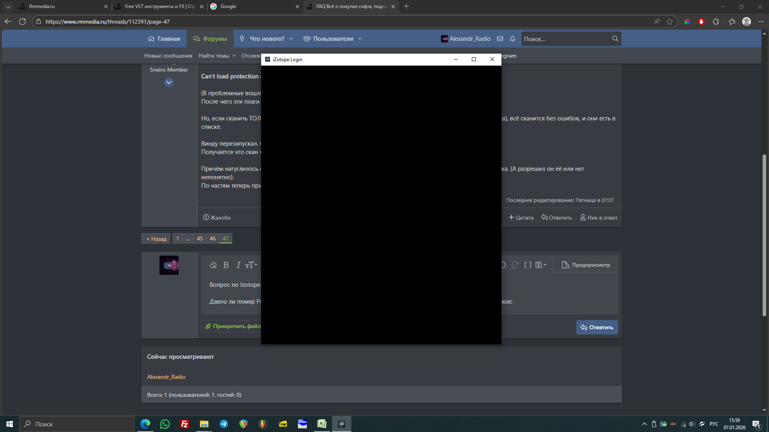The width and height of the screenshot is (769, 432).
Task: Click the search magnifier icon
Action: click(x=615, y=39)
